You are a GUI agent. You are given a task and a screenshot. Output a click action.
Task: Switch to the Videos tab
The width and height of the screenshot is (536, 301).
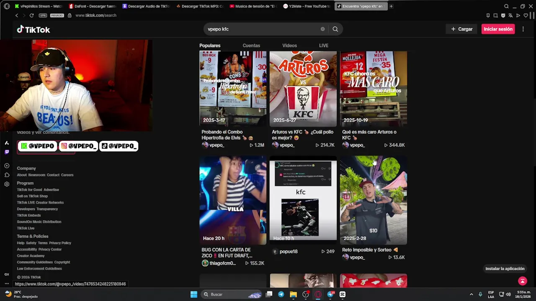(x=289, y=46)
